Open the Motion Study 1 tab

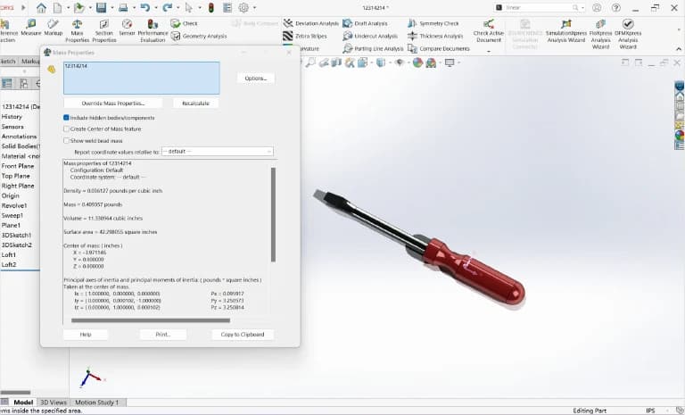tap(96, 403)
